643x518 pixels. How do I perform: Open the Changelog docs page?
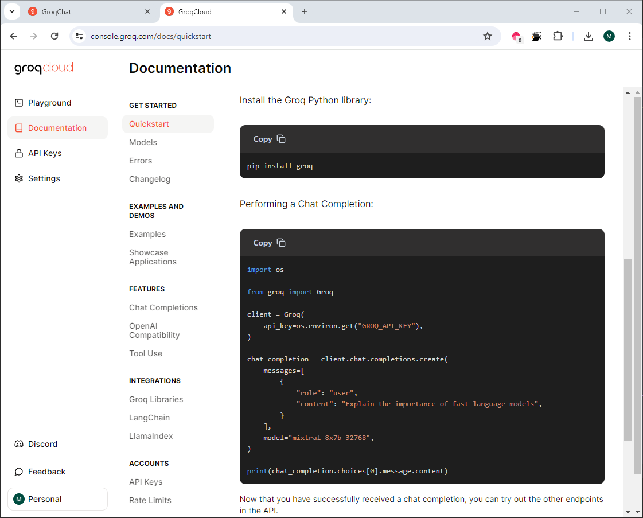(150, 179)
